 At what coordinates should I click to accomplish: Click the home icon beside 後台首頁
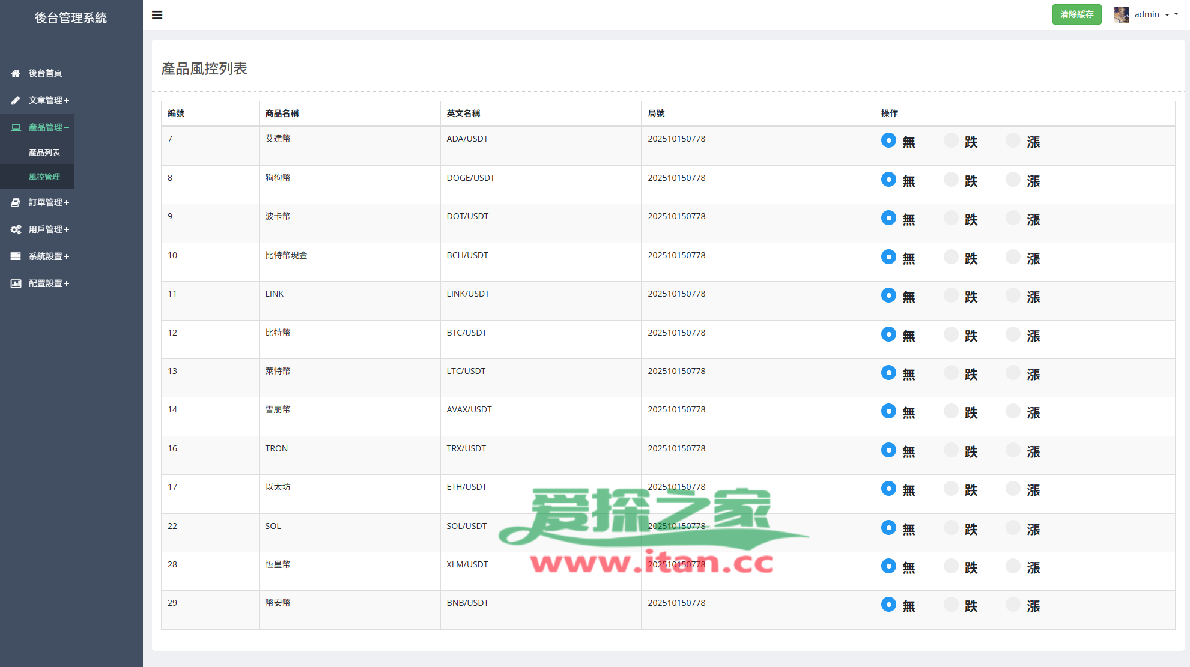(16, 73)
